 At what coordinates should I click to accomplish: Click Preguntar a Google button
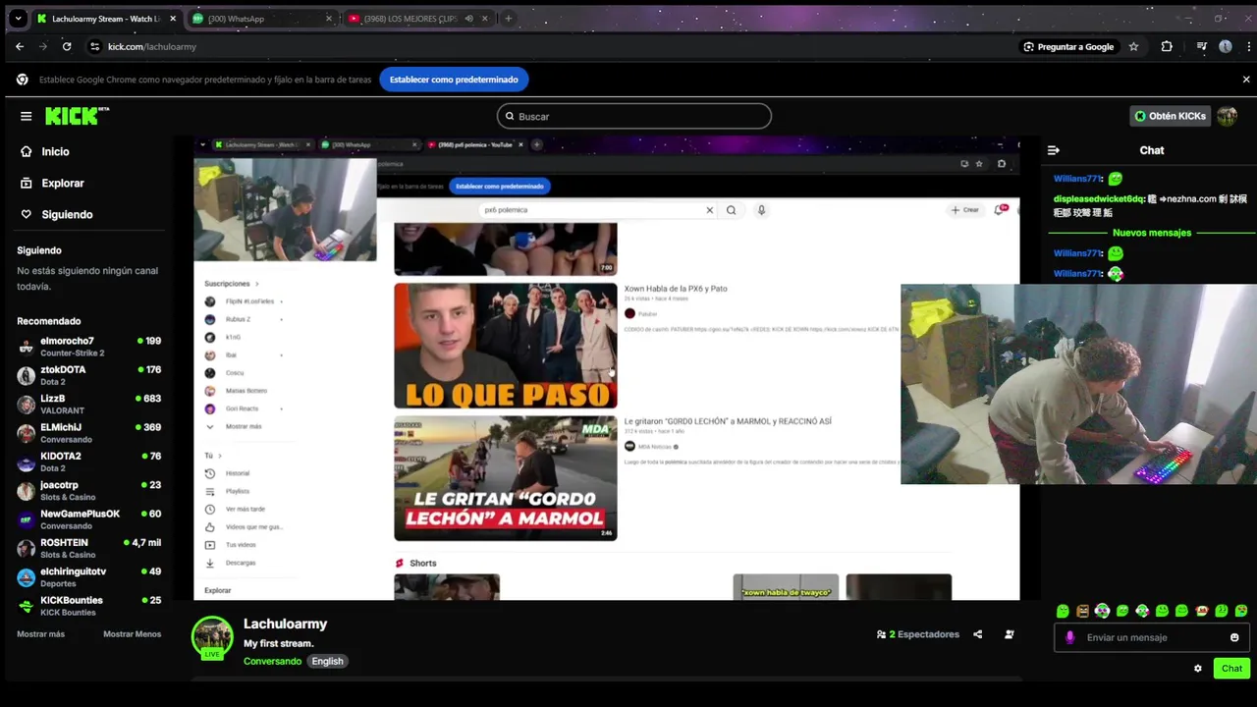pyautogui.click(x=1068, y=46)
